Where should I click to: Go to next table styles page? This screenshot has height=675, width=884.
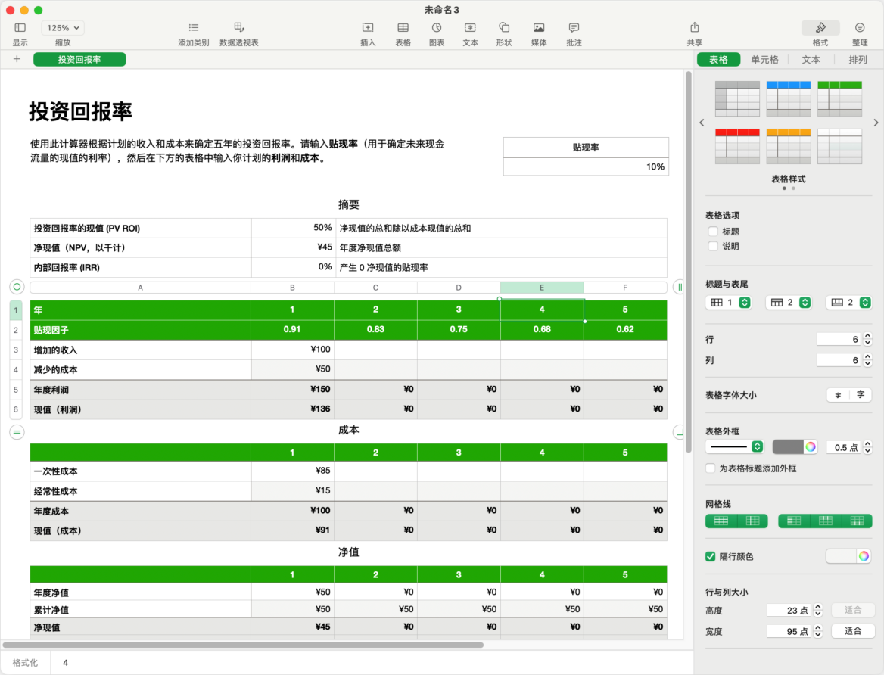point(876,123)
